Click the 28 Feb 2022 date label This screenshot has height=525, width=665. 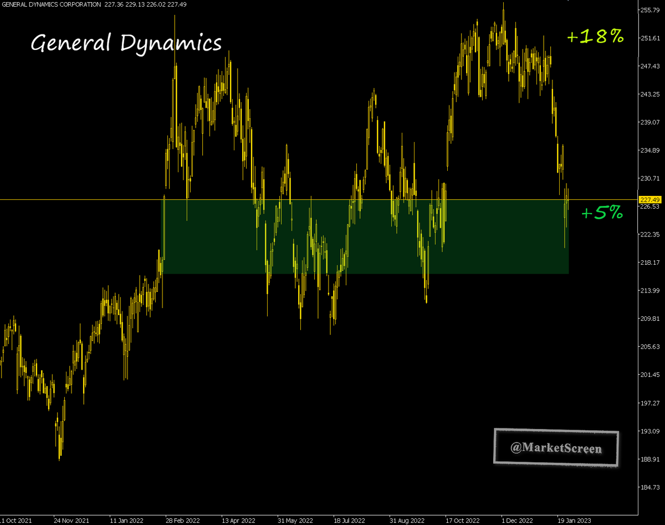(183, 521)
